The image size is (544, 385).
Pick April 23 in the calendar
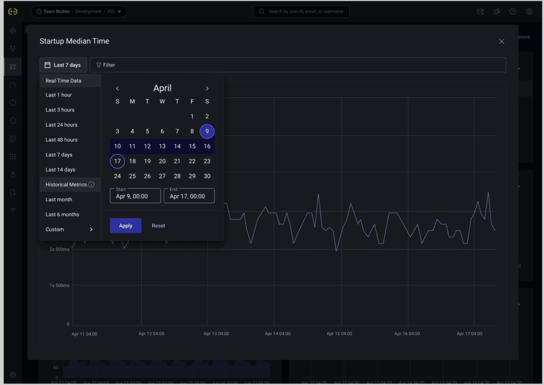point(207,161)
